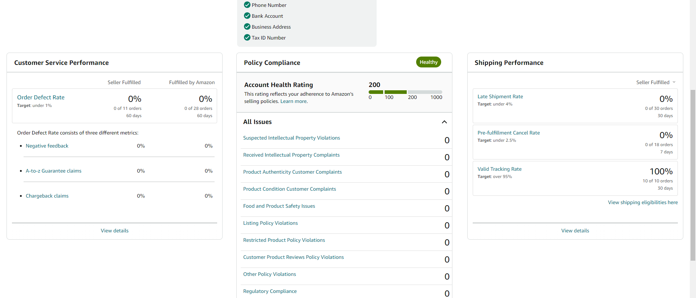Click the Shipping Performance heading
Image resolution: width=696 pixels, height=298 pixels.
click(509, 63)
